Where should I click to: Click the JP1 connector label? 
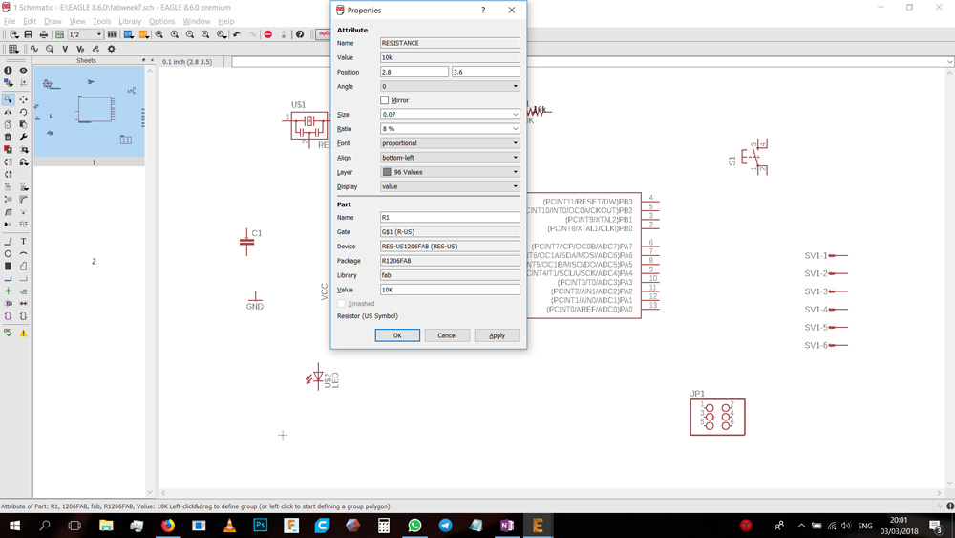[x=697, y=394]
